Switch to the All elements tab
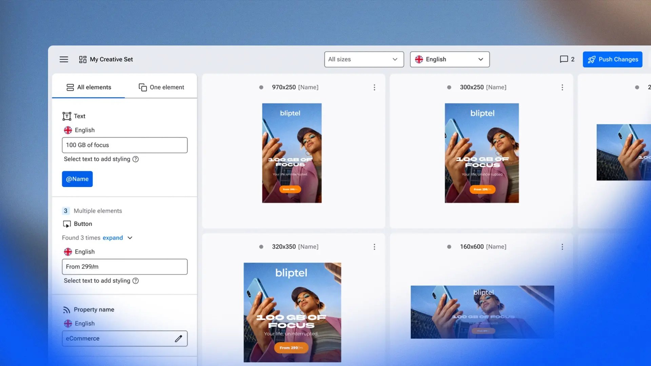The width and height of the screenshot is (651, 366). [89, 87]
